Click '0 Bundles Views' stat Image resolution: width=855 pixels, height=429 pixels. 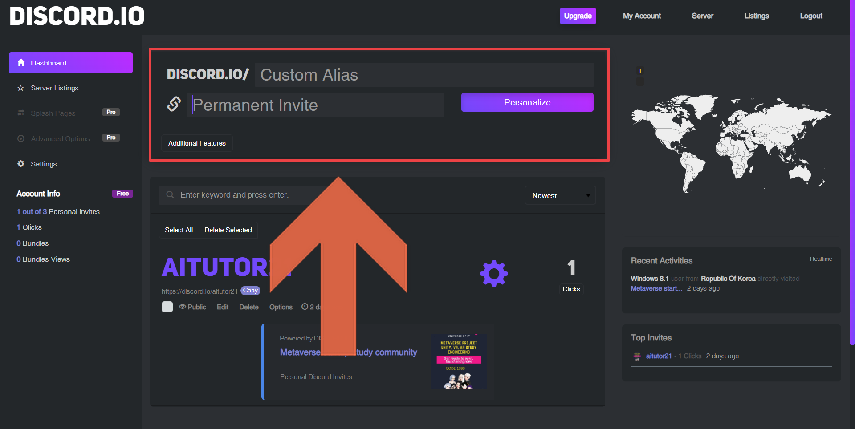click(43, 259)
